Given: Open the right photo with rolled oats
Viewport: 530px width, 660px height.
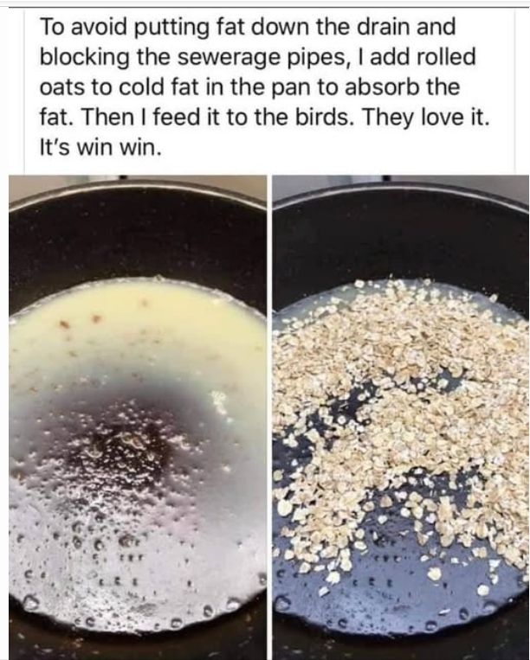Looking at the screenshot, I should [x=401, y=417].
